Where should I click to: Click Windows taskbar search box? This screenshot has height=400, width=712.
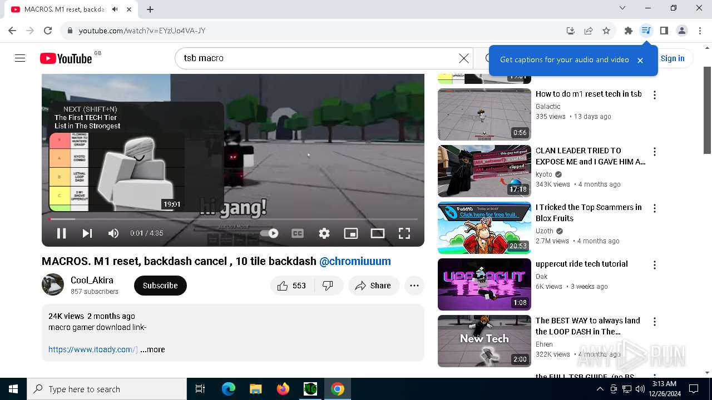107,389
